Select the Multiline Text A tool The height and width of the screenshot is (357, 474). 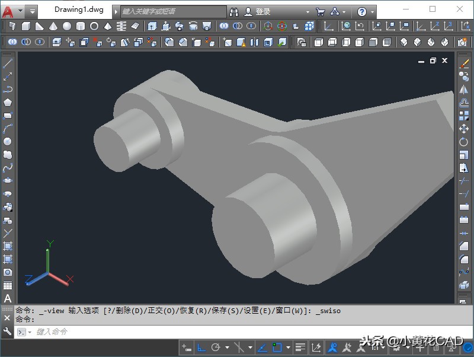click(8, 298)
